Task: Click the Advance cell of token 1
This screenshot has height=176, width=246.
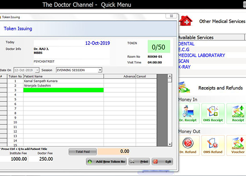Action: coord(120,81)
